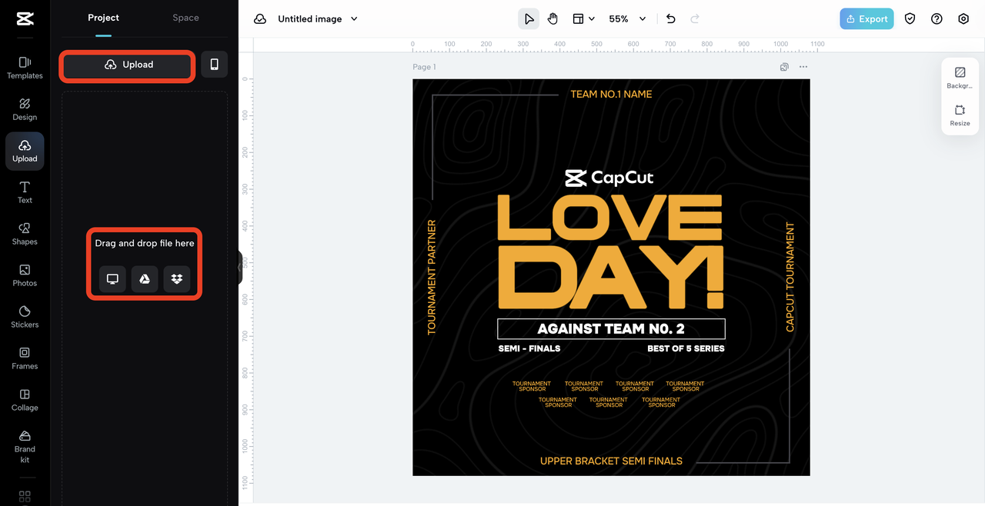Image resolution: width=985 pixels, height=506 pixels.
Task: Open the Photos sidebar panel
Action: tap(25, 275)
